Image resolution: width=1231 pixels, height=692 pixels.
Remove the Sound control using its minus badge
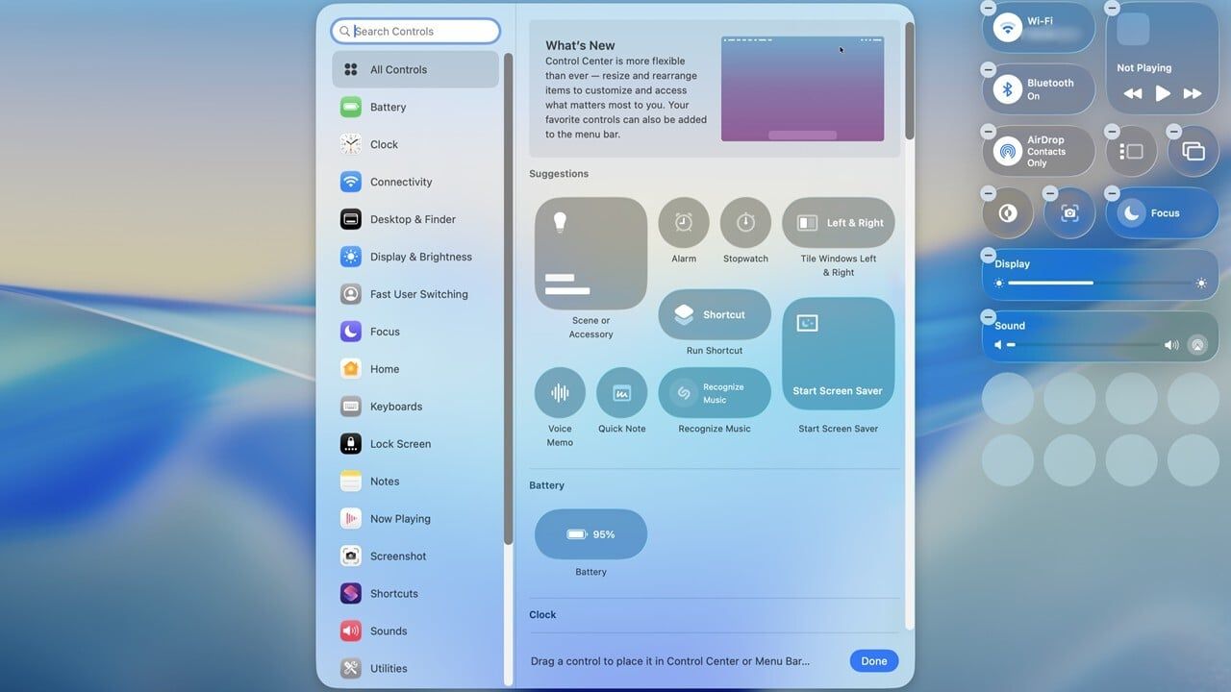click(x=988, y=316)
